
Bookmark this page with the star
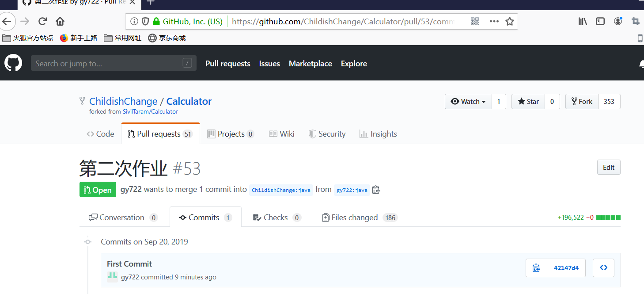coord(510,21)
